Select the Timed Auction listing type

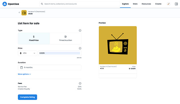pyautogui.click(x=65, y=39)
